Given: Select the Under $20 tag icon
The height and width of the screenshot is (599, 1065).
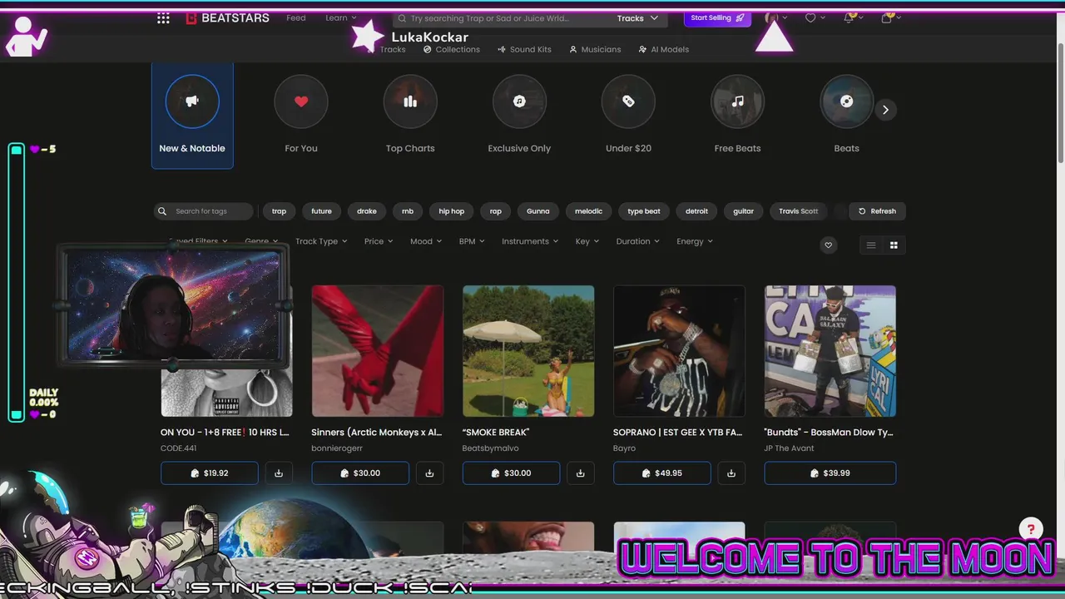Looking at the screenshot, I should (628, 101).
